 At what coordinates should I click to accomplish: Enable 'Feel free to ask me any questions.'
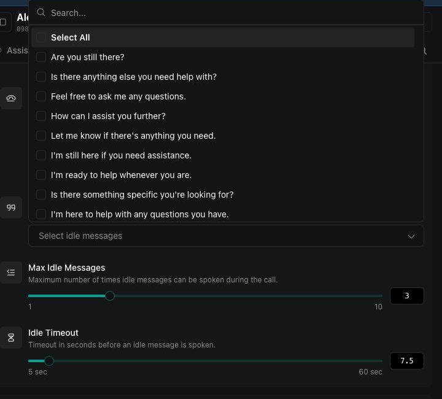pos(41,96)
